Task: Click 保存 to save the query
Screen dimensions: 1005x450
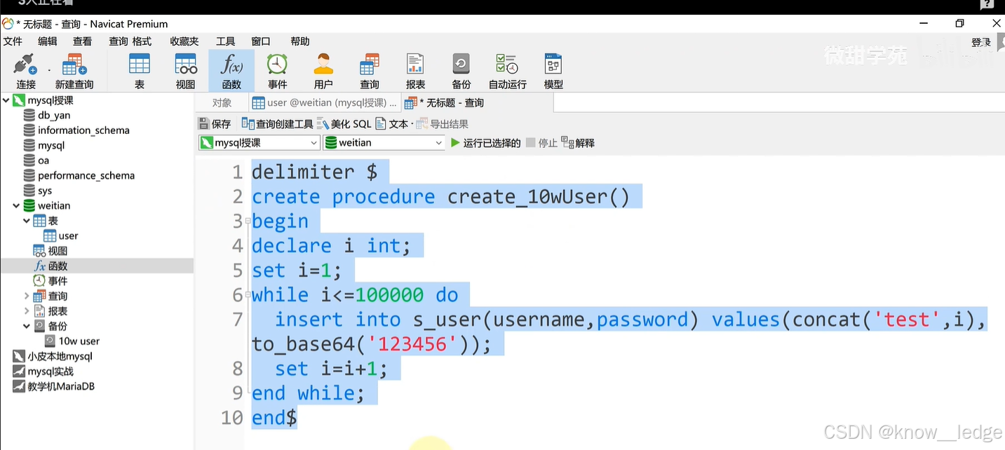Action: (x=215, y=124)
